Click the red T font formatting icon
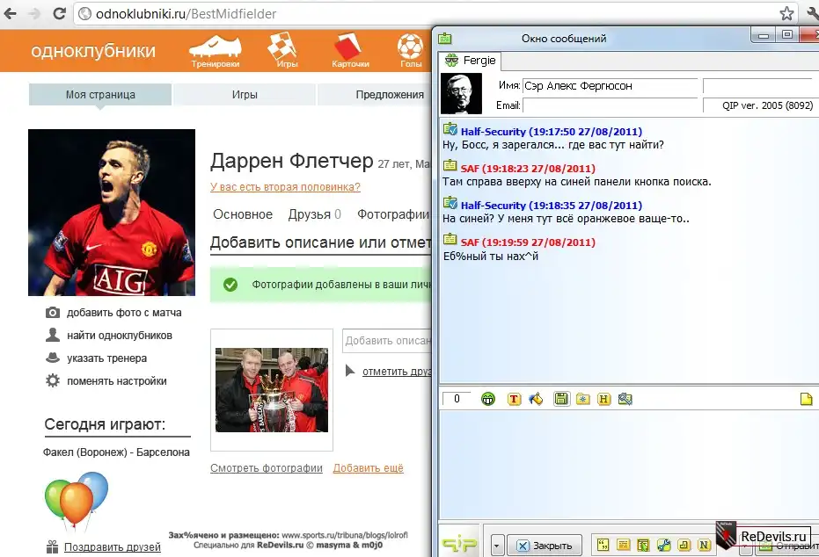Viewport: 819px width, 557px height. pyautogui.click(x=515, y=399)
